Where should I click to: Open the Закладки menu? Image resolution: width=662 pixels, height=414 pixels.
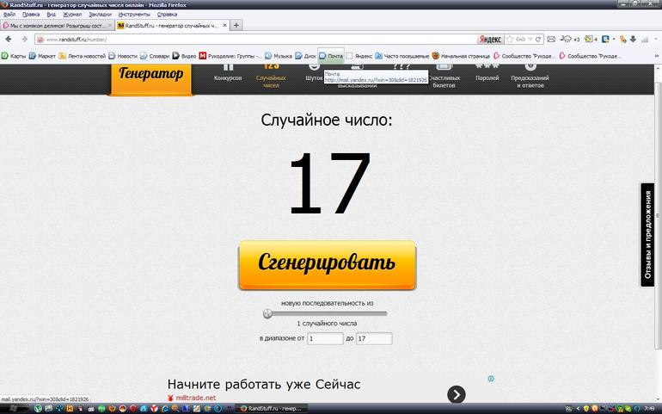[x=100, y=15]
